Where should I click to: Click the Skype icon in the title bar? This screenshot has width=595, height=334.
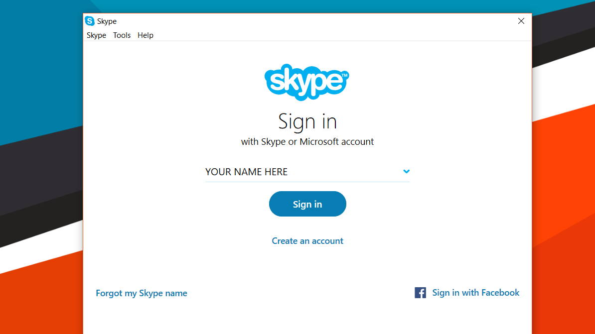pos(90,21)
